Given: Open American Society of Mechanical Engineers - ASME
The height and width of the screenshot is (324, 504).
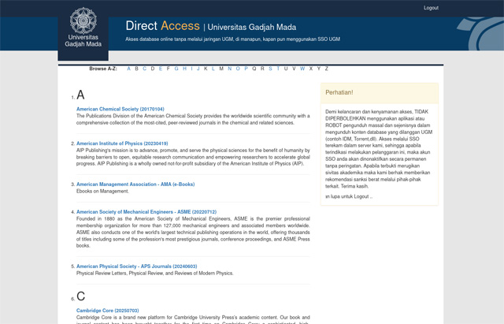Looking at the screenshot, I should (x=146, y=212).
